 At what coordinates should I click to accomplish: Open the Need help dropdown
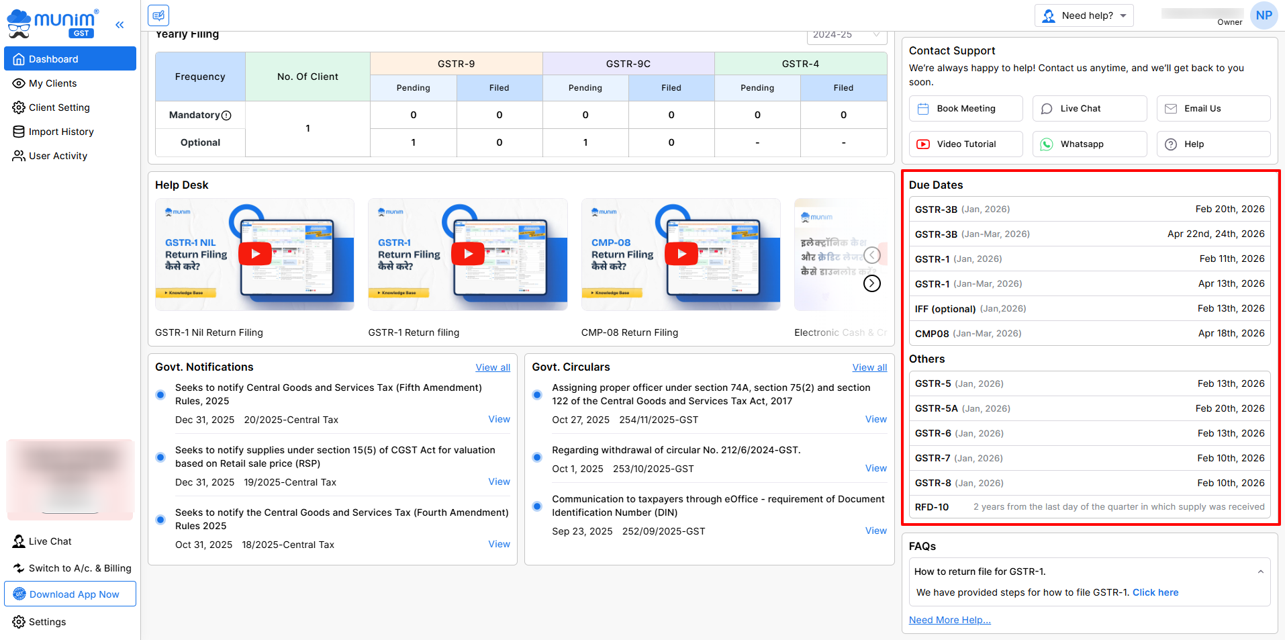(1084, 15)
